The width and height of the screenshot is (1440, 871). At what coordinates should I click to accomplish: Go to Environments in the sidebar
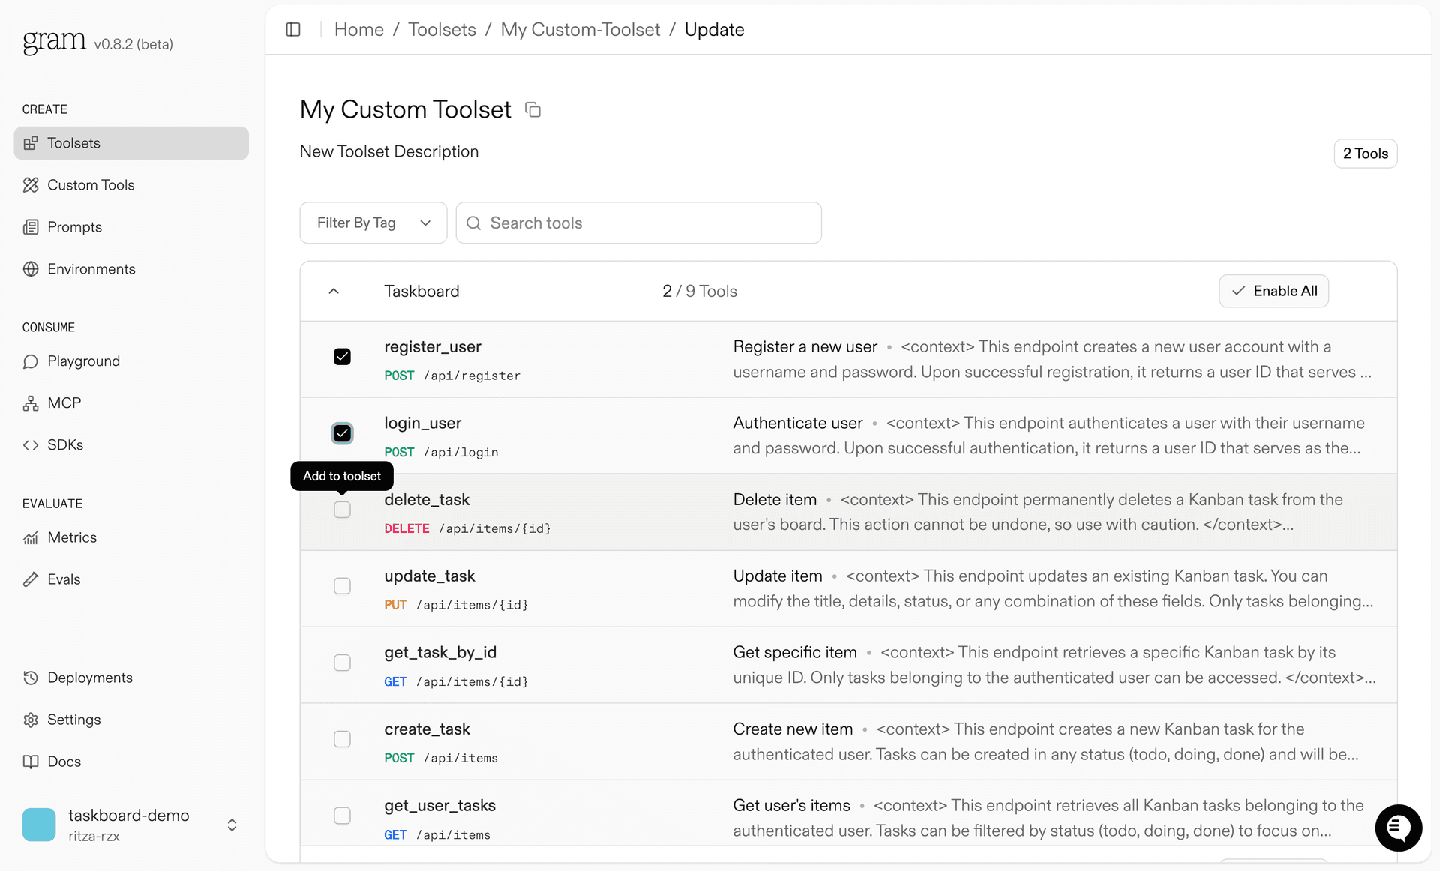pos(91,269)
